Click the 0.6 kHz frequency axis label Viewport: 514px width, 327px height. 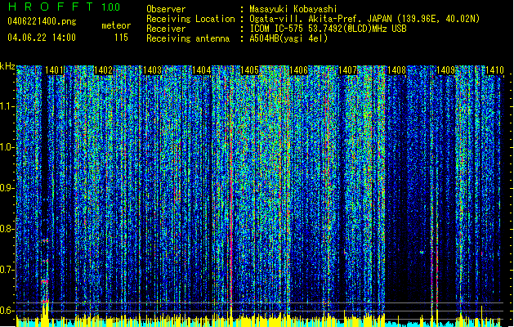click(7, 311)
